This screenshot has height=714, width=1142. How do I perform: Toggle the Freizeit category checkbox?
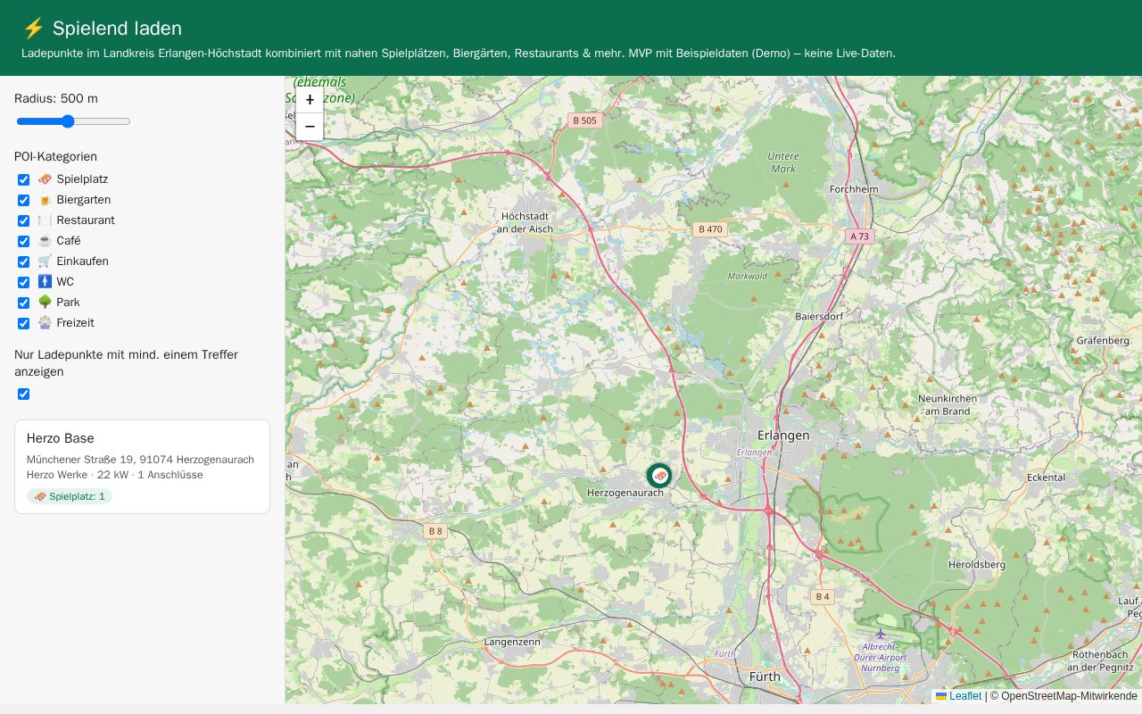(x=24, y=323)
